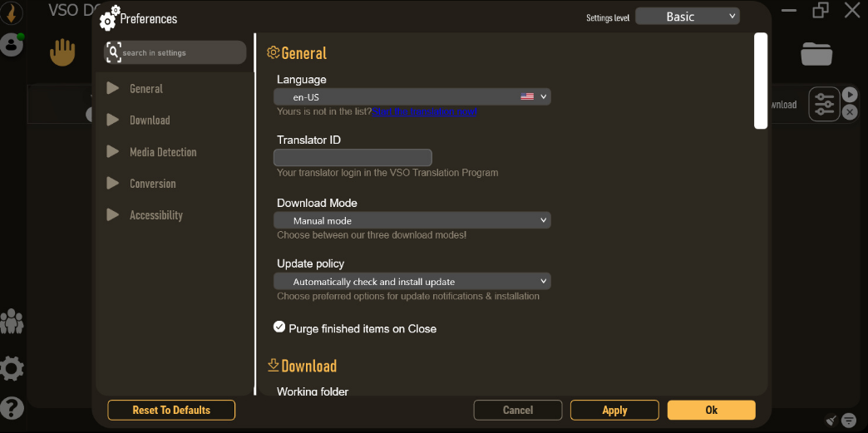Click the Working folder label
This screenshot has width=868, height=433.
point(313,391)
